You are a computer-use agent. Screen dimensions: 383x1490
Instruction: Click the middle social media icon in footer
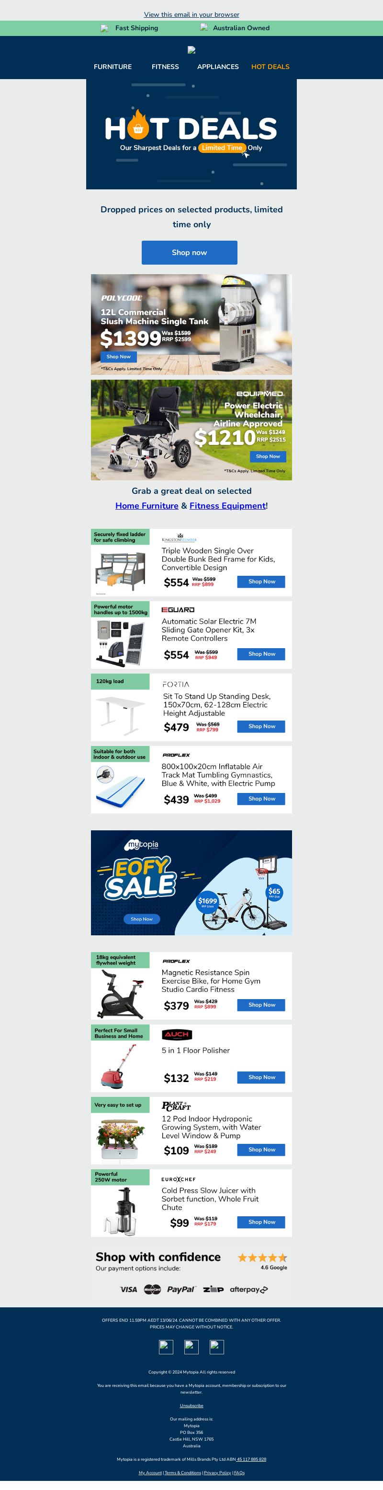(x=191, y=1347)
